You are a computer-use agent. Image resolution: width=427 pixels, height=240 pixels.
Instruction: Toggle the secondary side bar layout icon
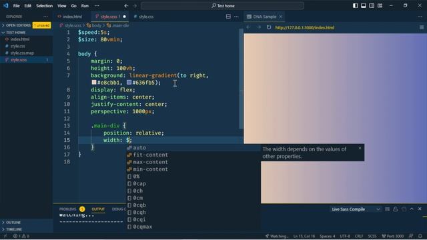372,6
